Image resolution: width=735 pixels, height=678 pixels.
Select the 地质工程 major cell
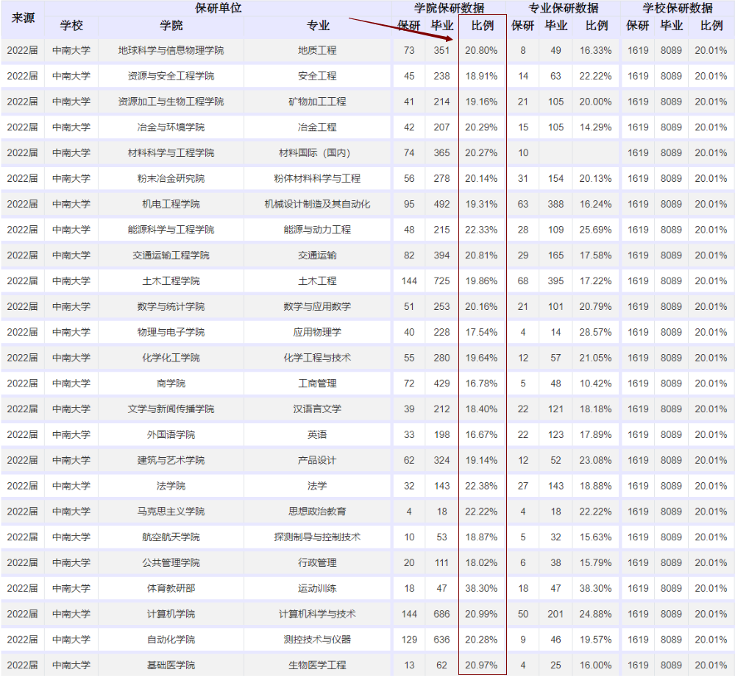(x=317, y=50)
